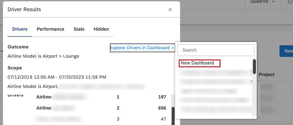Click Explore Drivers in Dashboard link
Screen dimensions: 293x125
140,48
